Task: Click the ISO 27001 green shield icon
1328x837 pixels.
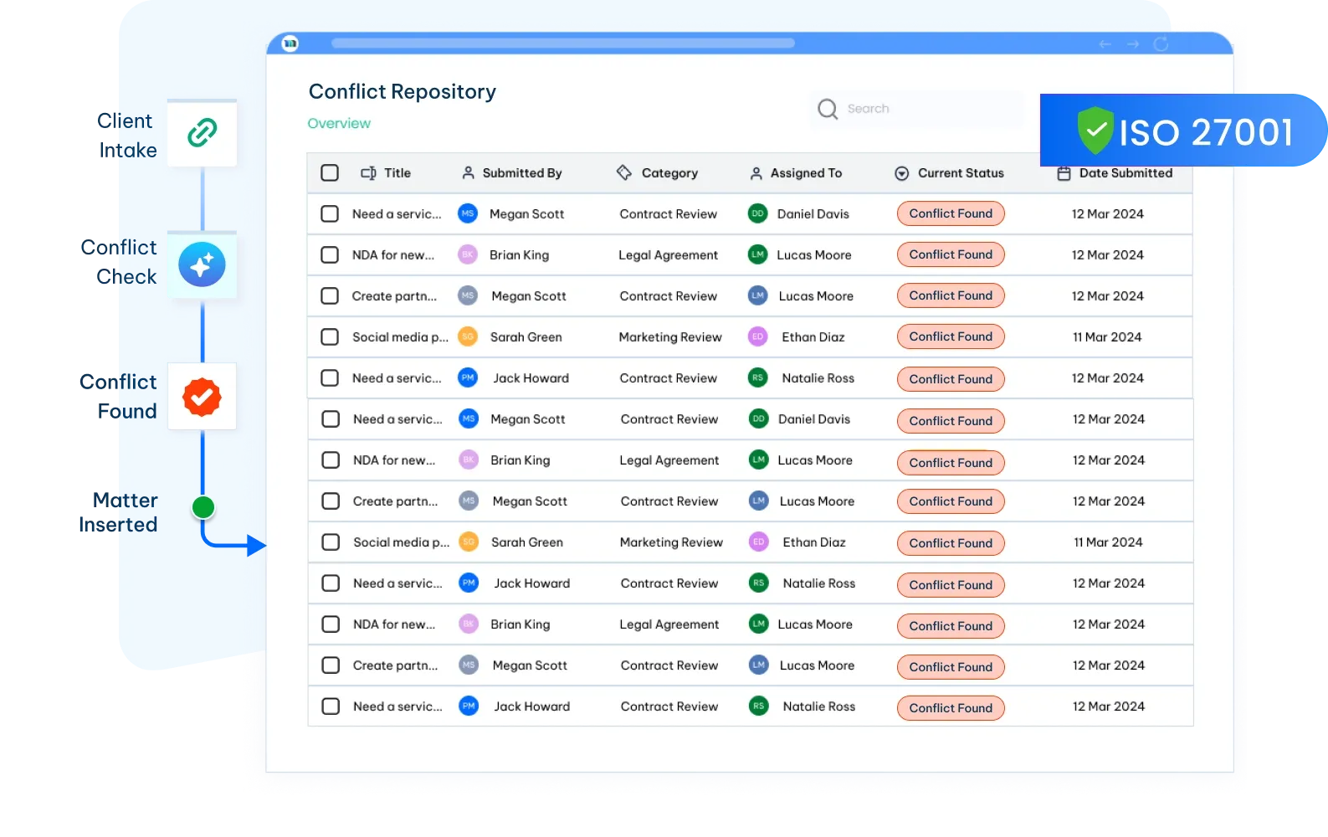Action: pyautogui.click(x=1095, y=131)
